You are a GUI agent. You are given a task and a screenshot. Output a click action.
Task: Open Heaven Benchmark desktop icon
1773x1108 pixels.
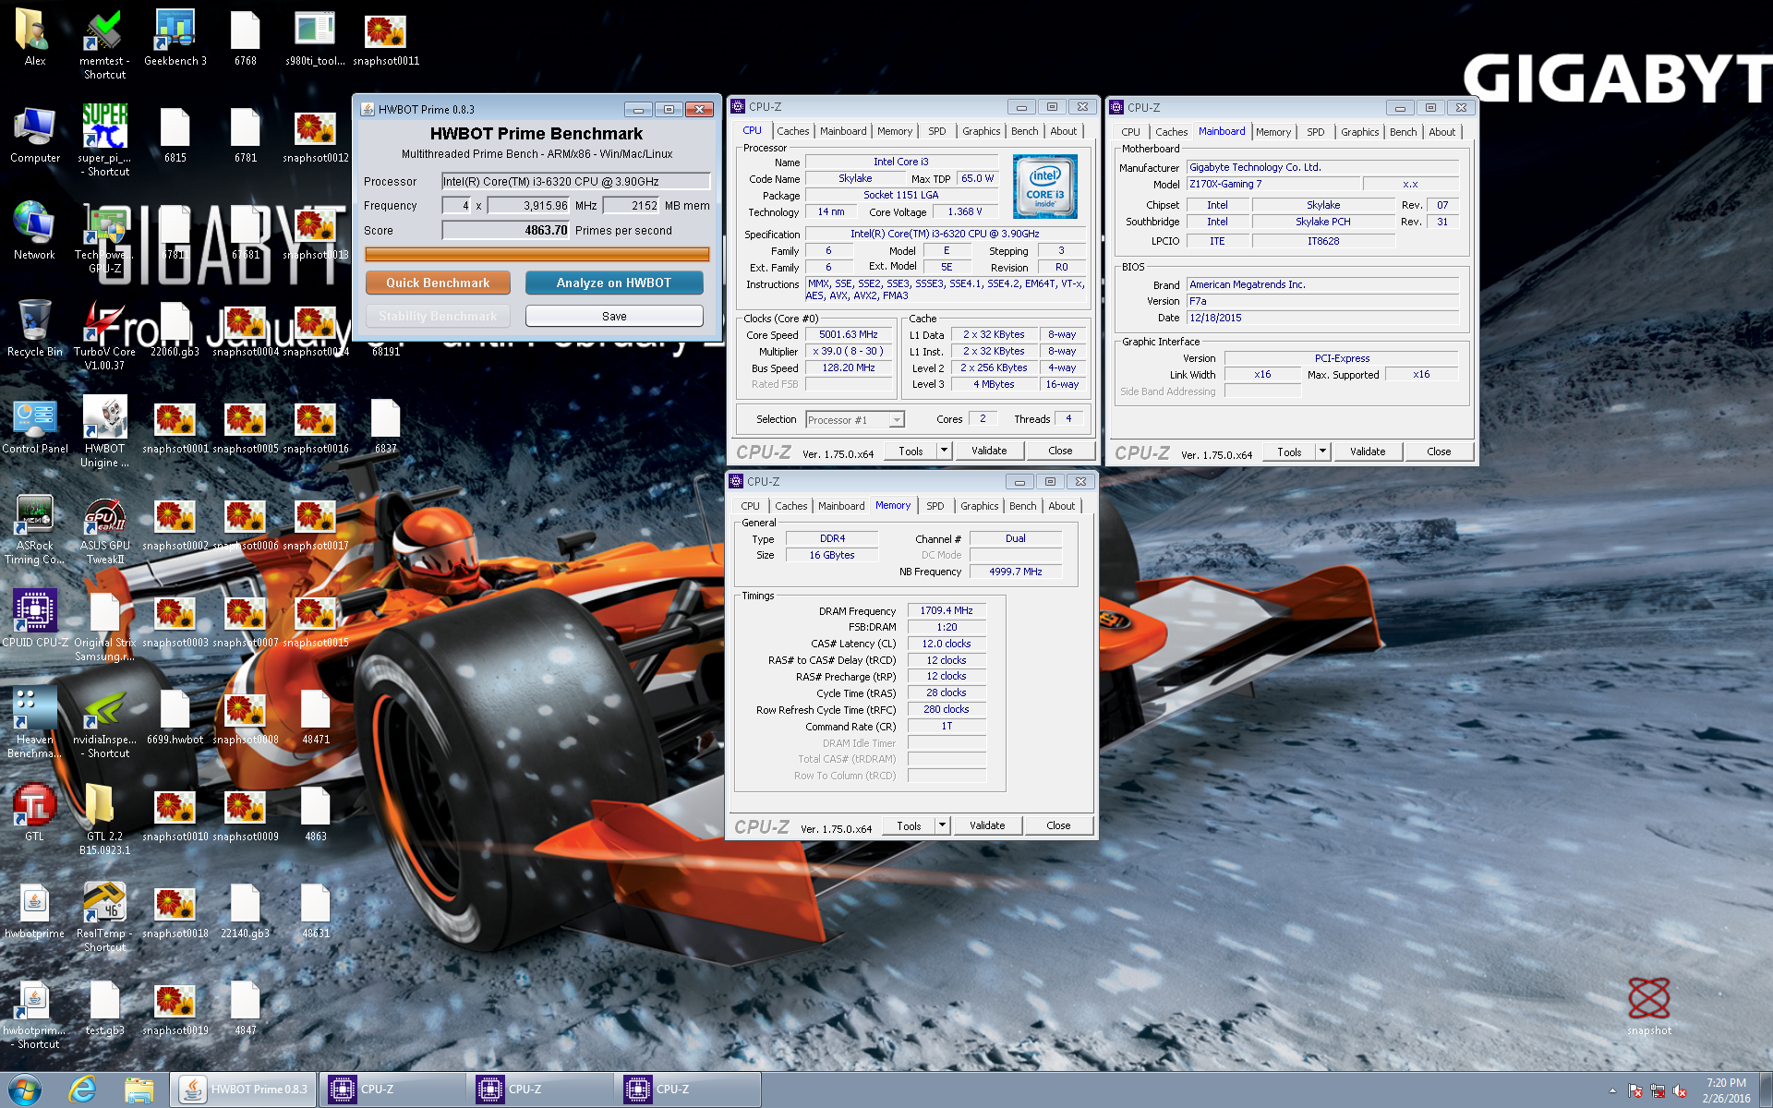34,722
